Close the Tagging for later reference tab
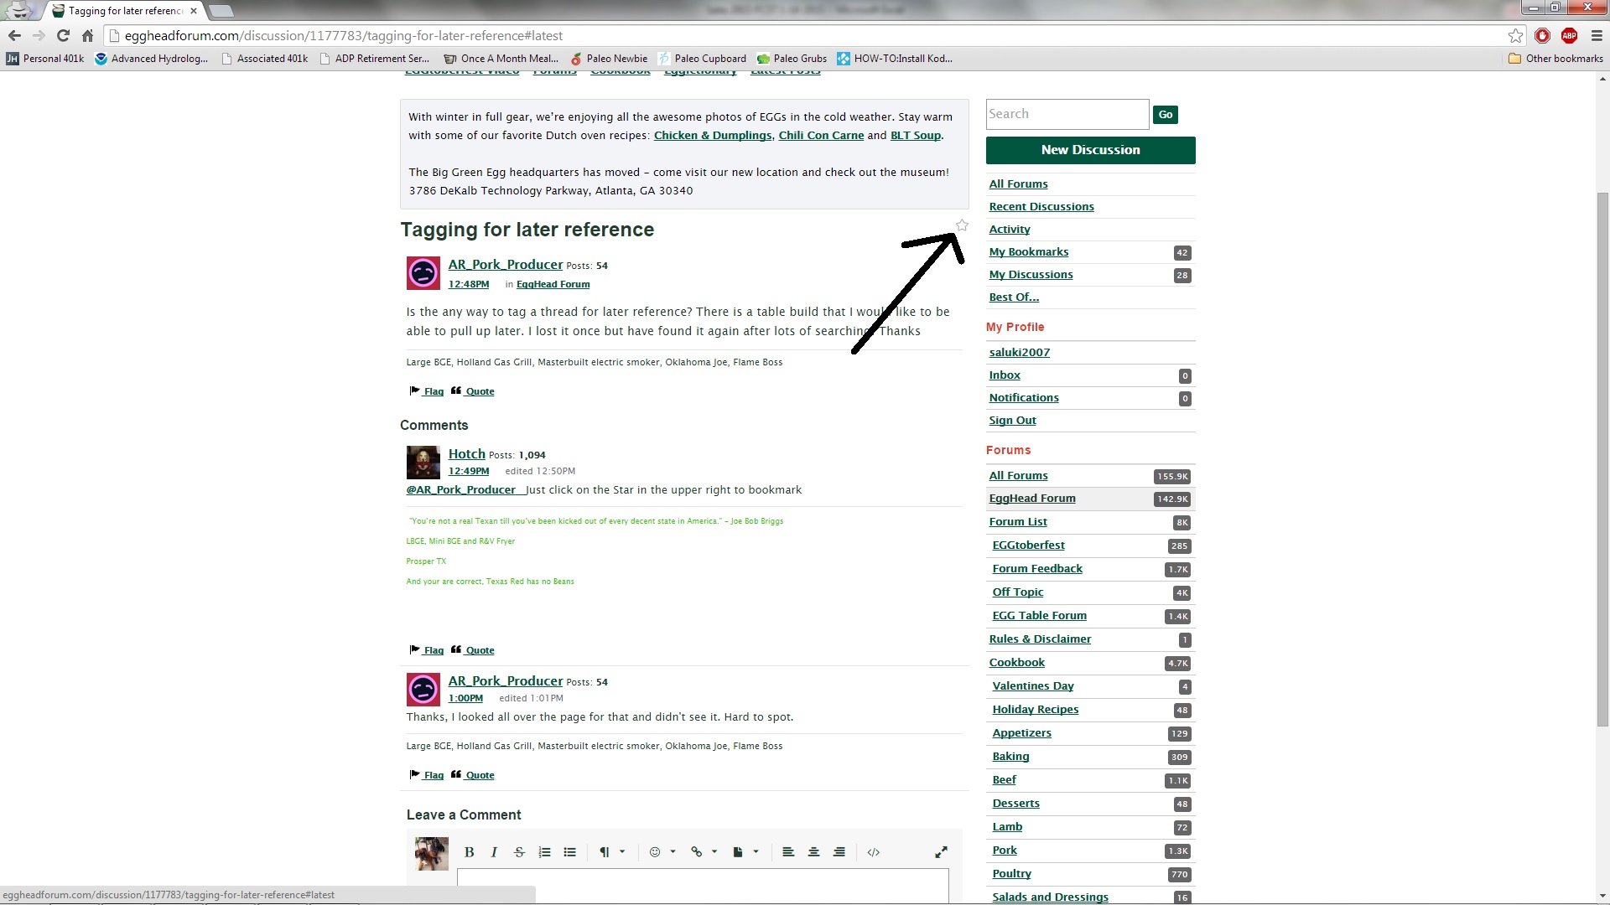The width and height of the screenshot is (1610, 905). click(x=194, y=11)
